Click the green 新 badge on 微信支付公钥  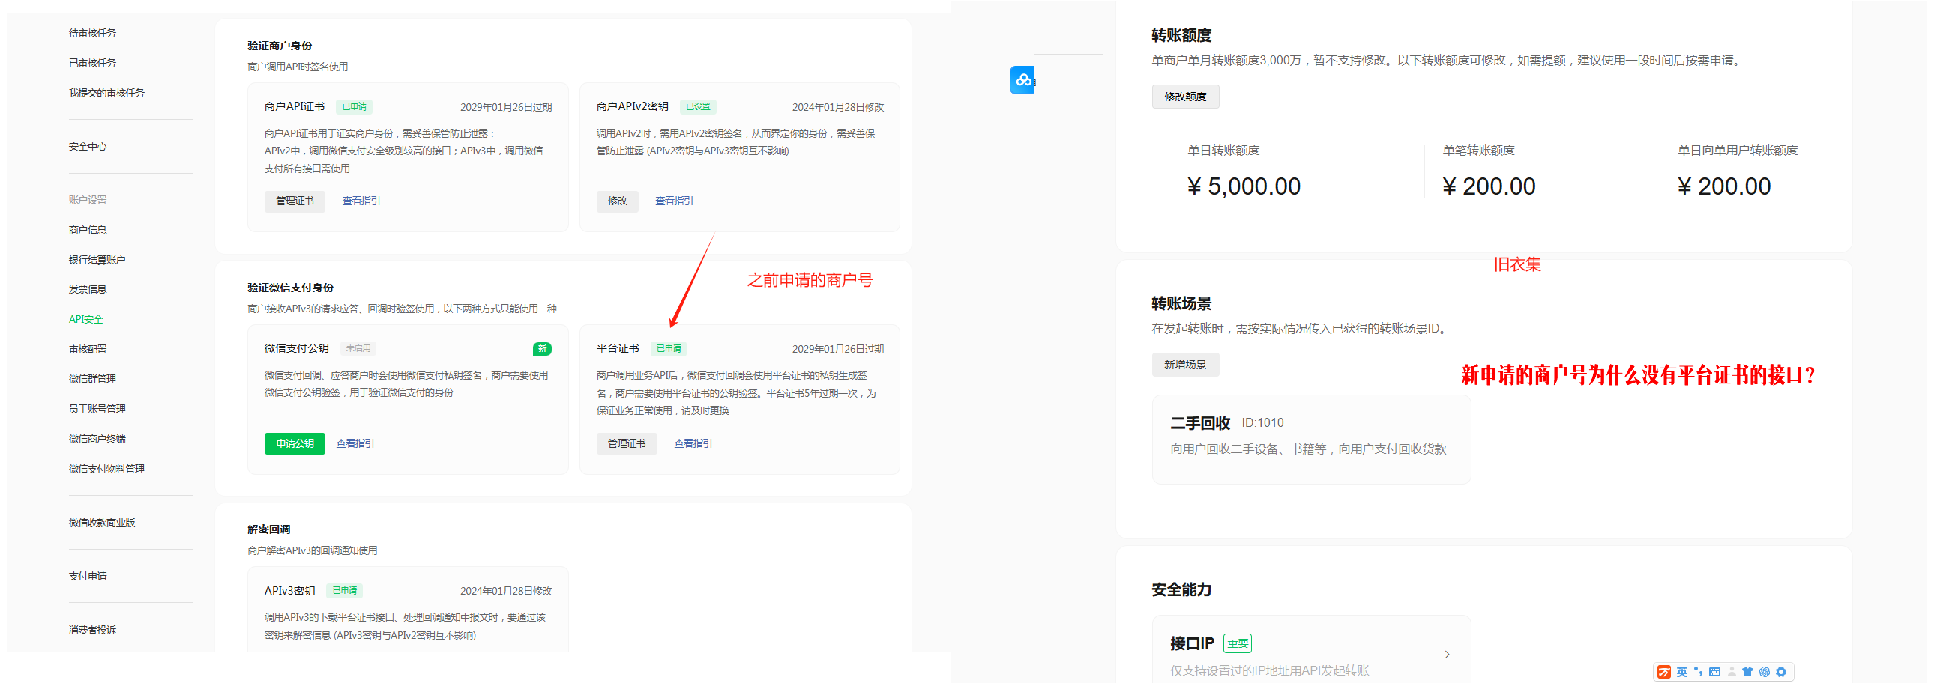coord(542,349)
